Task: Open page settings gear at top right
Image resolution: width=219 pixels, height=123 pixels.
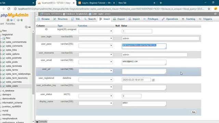Action: pyautogui.click(x=215, y=14)
